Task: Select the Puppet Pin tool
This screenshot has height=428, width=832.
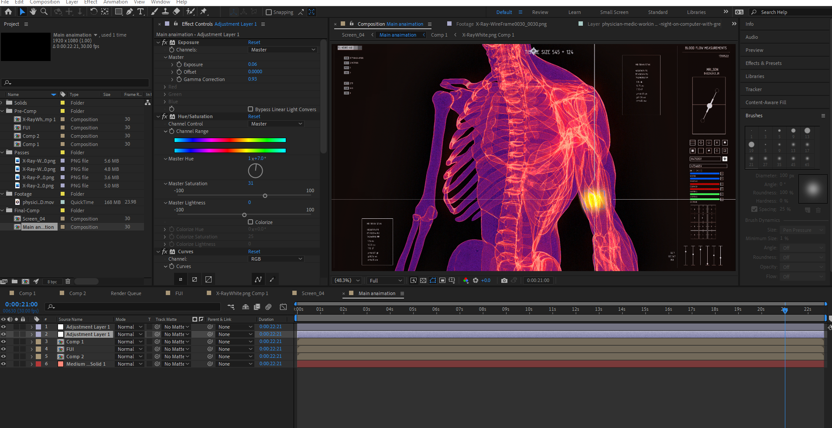Action: [x=204, y=12]
